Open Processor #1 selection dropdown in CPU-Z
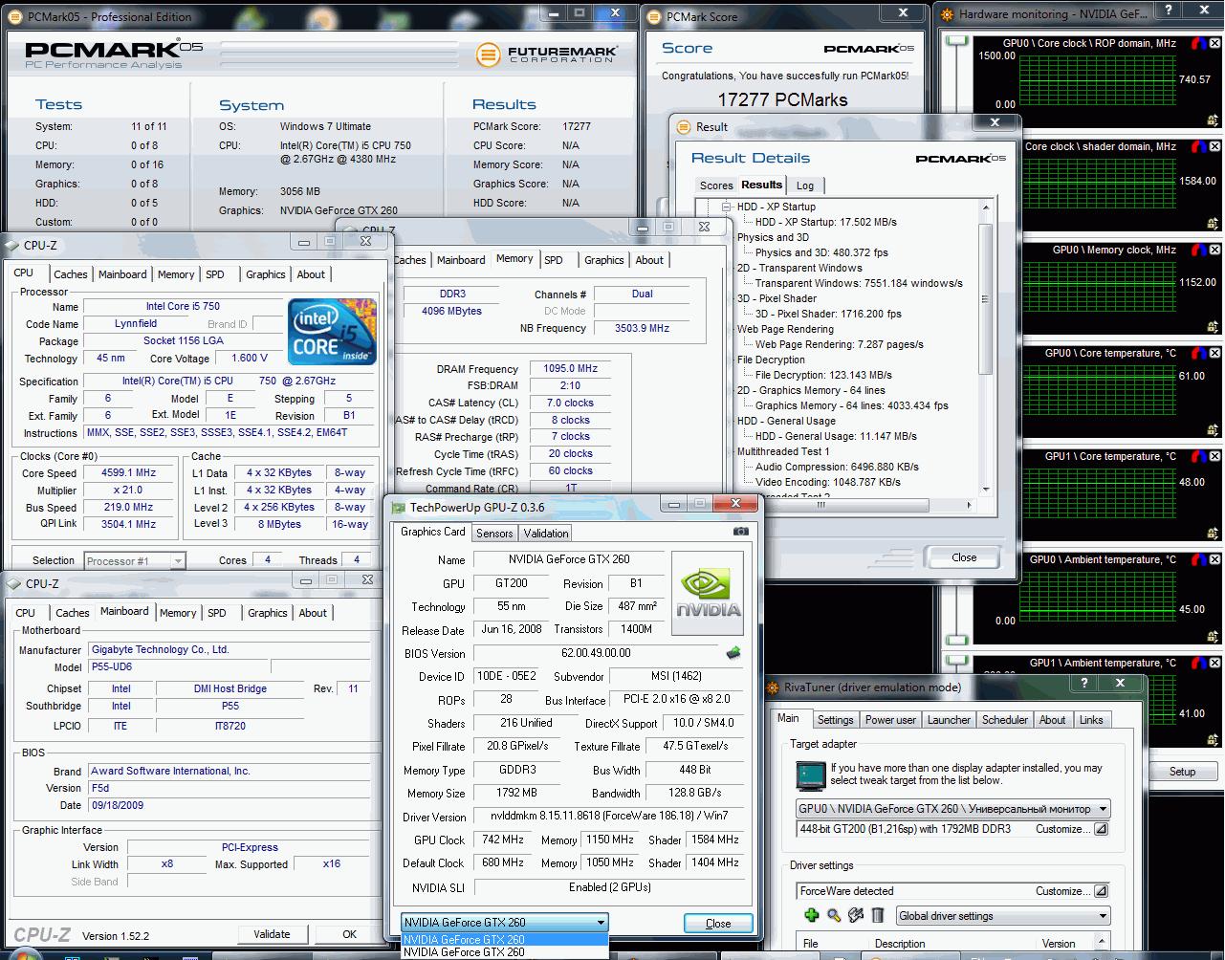 coord(178,561)
